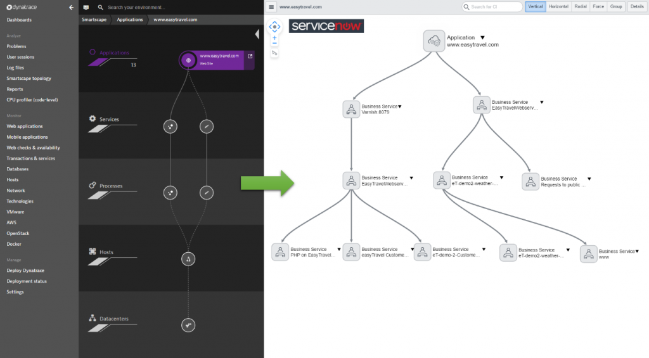Viewport: 649px width, 358px height.
Task: Expand Varnish:8079 node dropdown arrow
Action: coord(399,107)
